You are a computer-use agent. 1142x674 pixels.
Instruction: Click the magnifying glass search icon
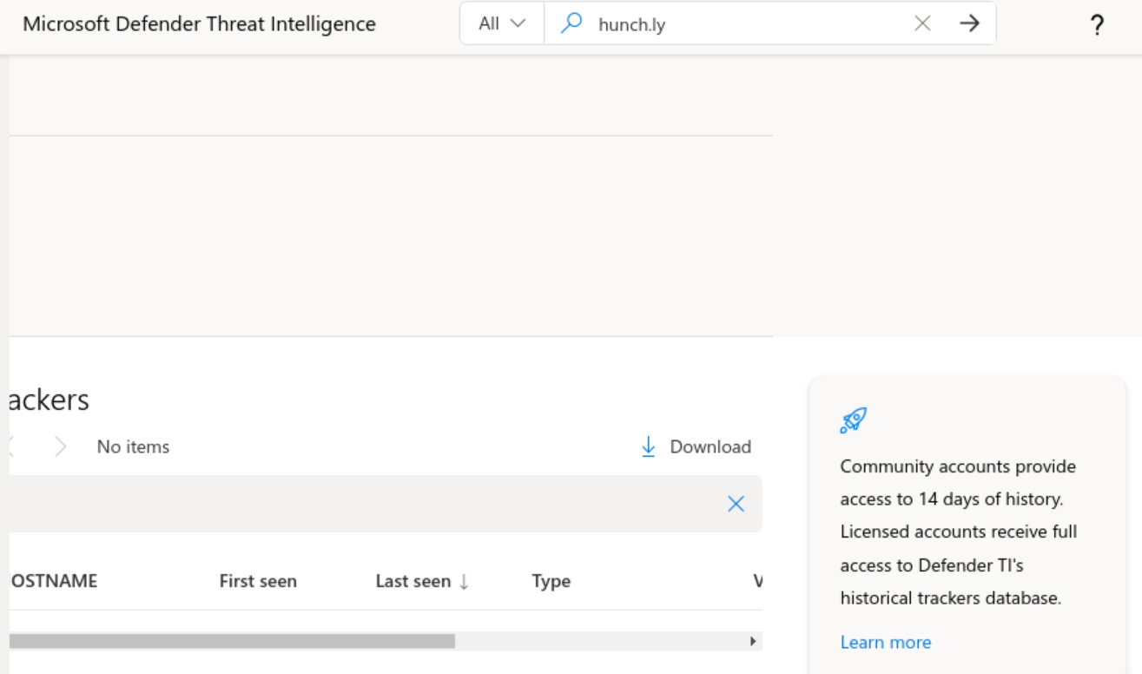pyautogui.click(x=571, y=23)
